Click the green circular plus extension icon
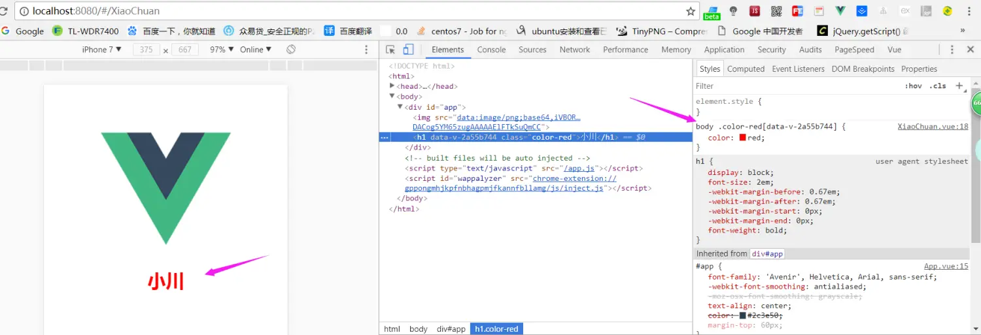Viewport: 981px width, 335px height. 947,11
